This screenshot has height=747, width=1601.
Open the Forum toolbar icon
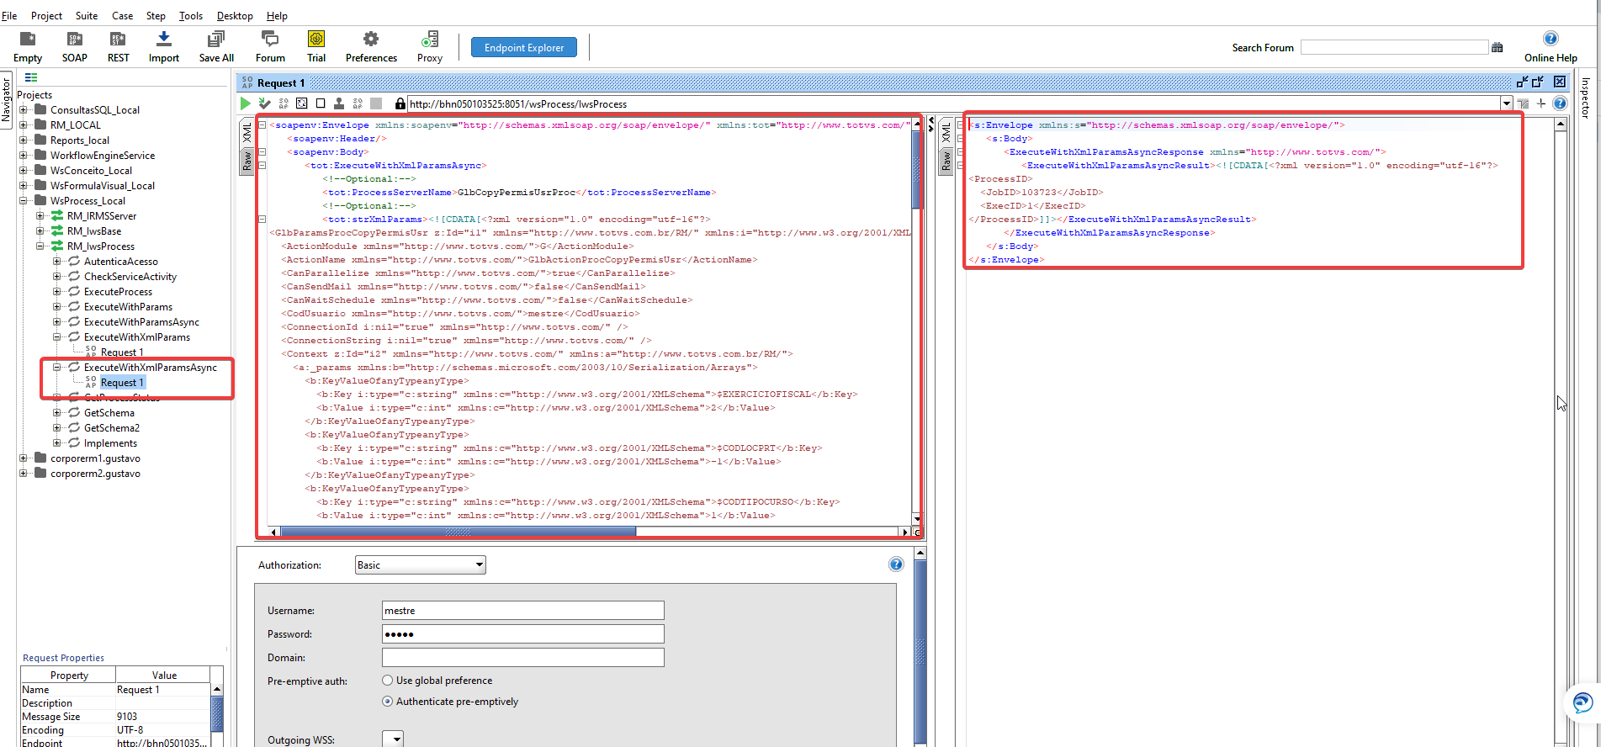coord(270,39)
